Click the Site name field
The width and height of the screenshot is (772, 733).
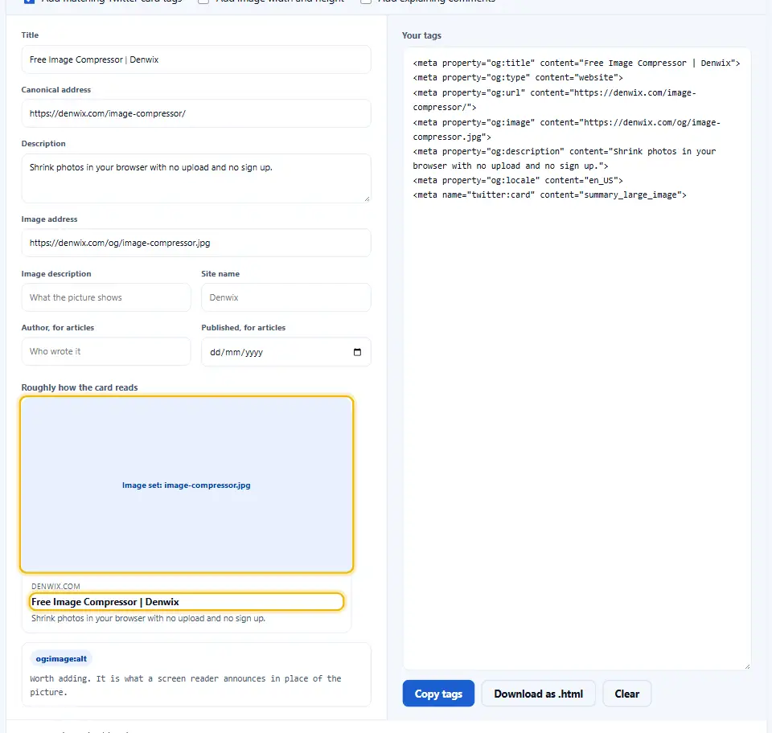coord(286,297)
